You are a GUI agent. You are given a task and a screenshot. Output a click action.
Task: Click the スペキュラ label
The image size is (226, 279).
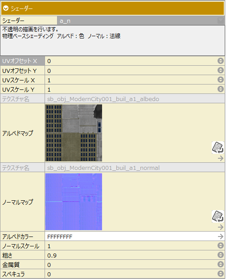[13, 274]
